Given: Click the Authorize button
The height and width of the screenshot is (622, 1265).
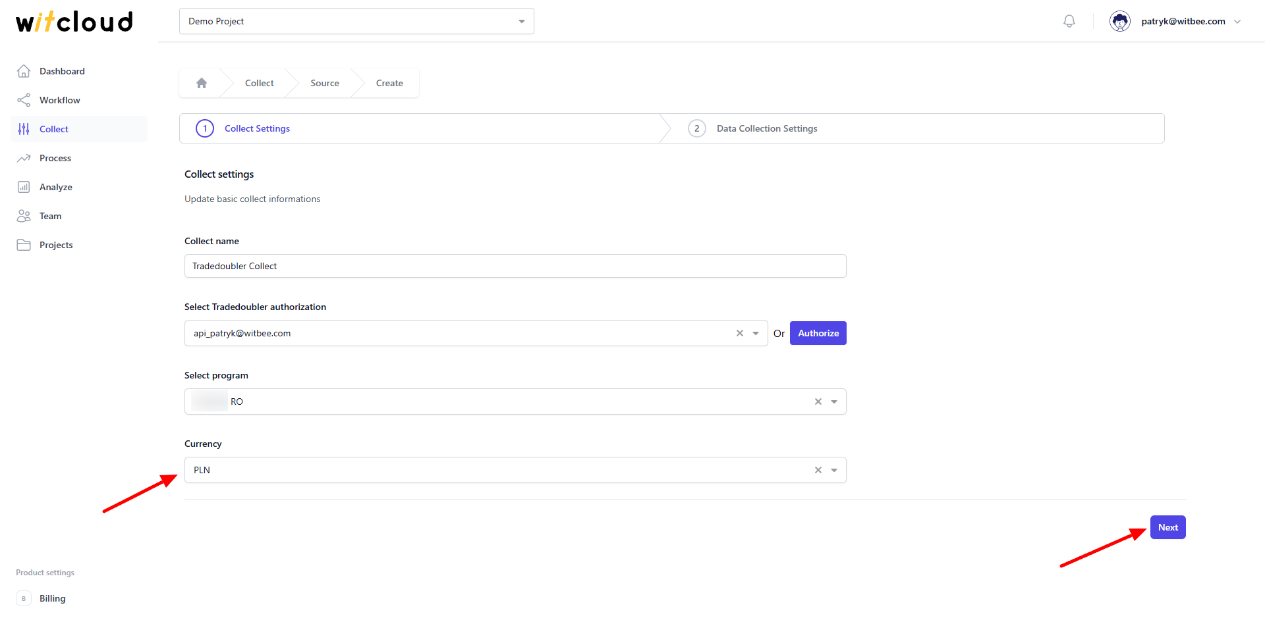Looking at the screenshot, I should (818, 333).
